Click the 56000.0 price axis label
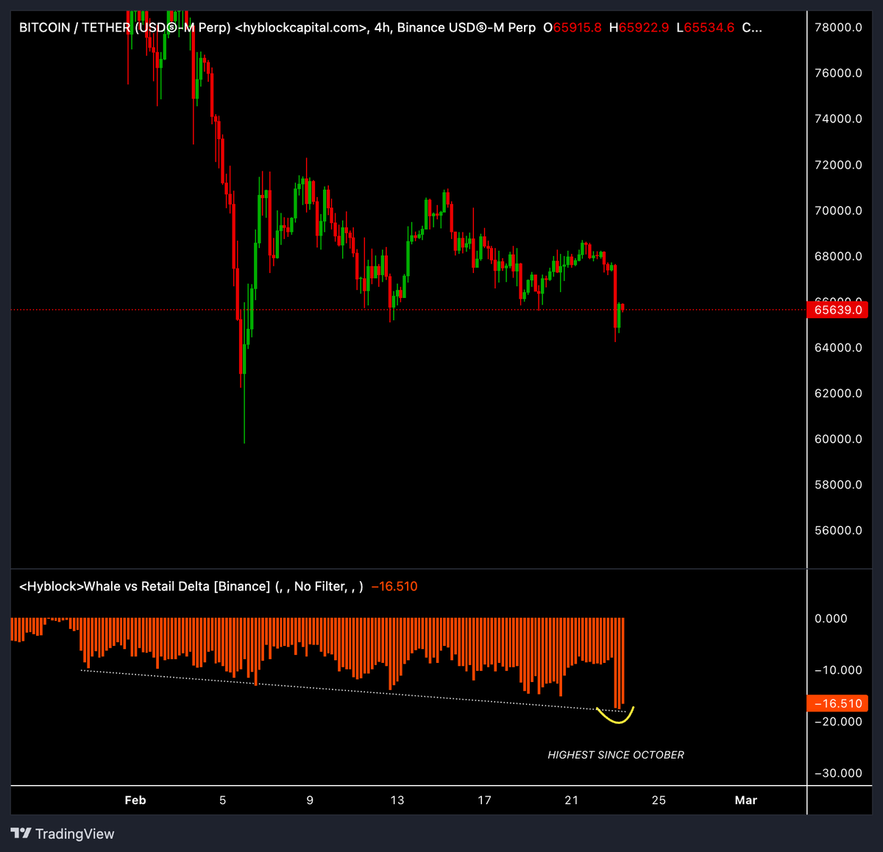Viewport: 883px width, 852px height. [838, 530]
